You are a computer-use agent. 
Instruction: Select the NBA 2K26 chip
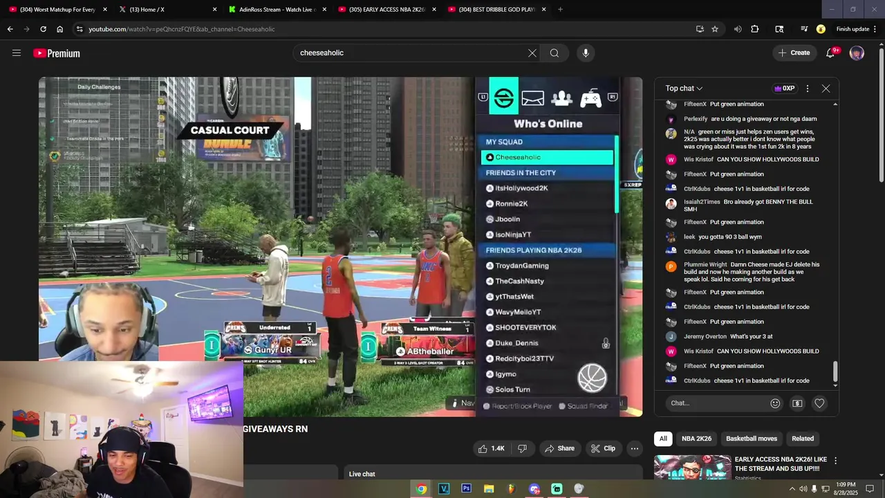tap(696, 439)
